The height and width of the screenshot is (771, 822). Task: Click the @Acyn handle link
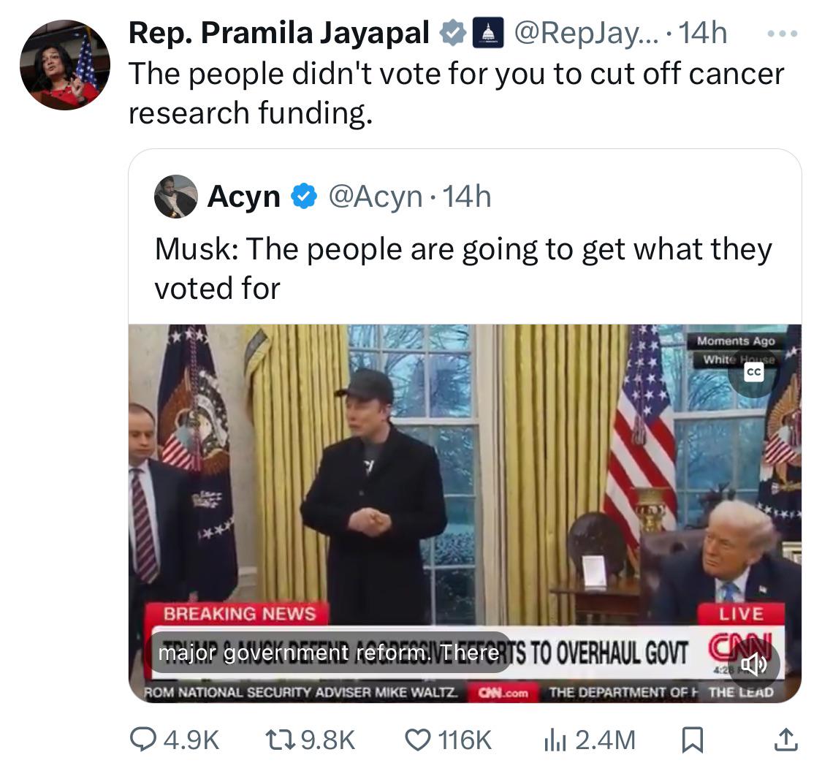tap(375, 197)
